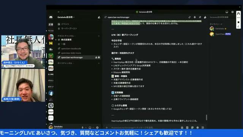Click the 定常業務 section heading
The width and height of the screenshot is (243, 137).
119,92
